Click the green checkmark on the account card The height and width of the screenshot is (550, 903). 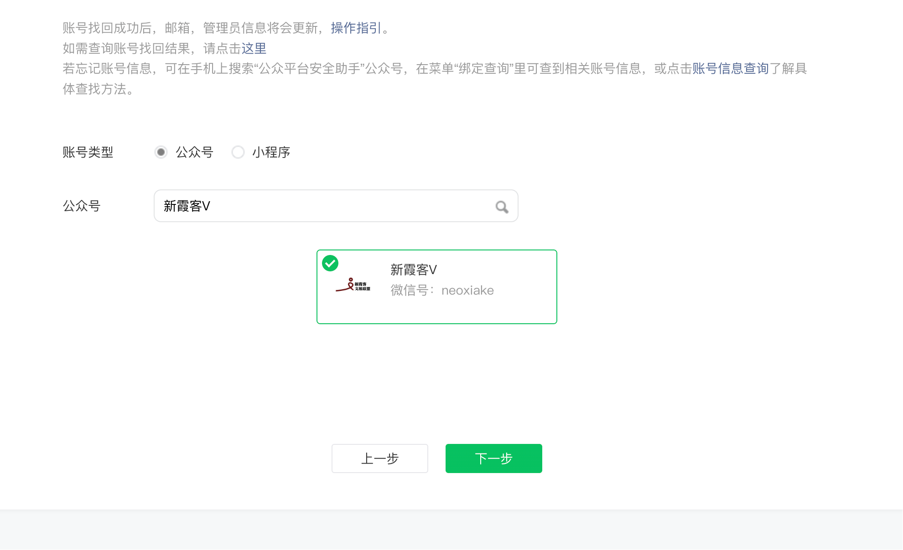(x=330, y=263)
